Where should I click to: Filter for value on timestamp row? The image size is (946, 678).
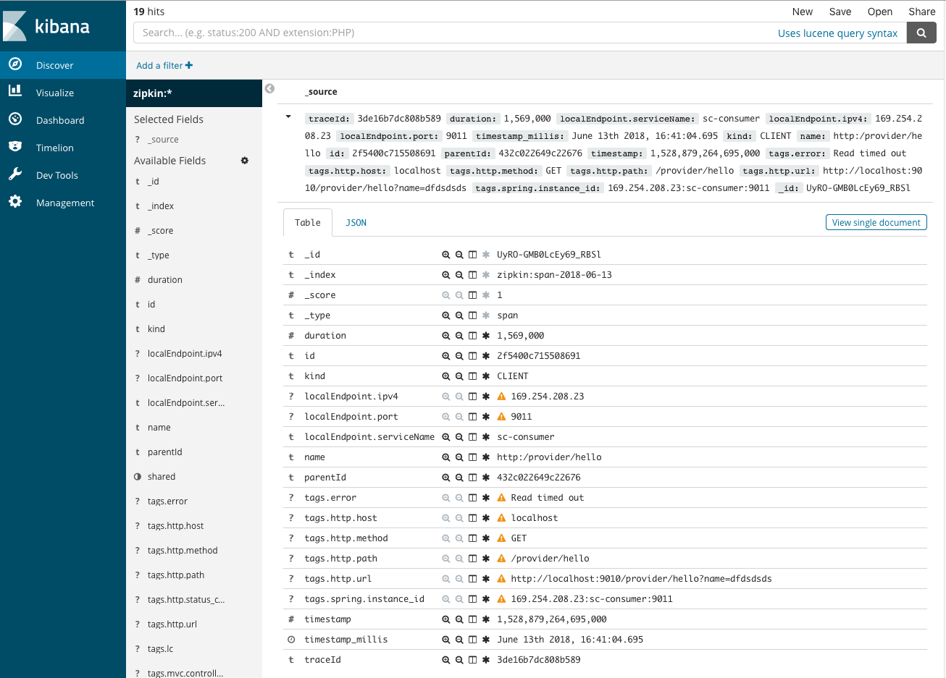(446, 619)
